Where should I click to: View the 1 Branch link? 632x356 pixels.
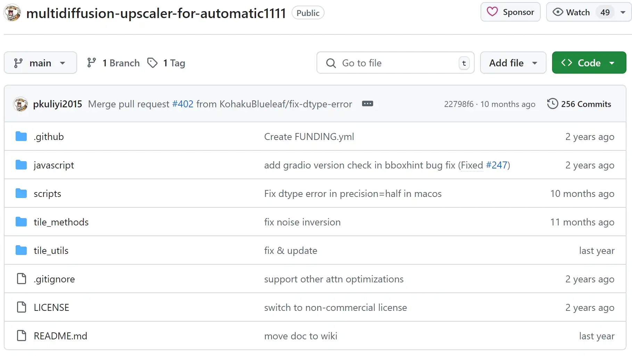(x=113, y=63)
